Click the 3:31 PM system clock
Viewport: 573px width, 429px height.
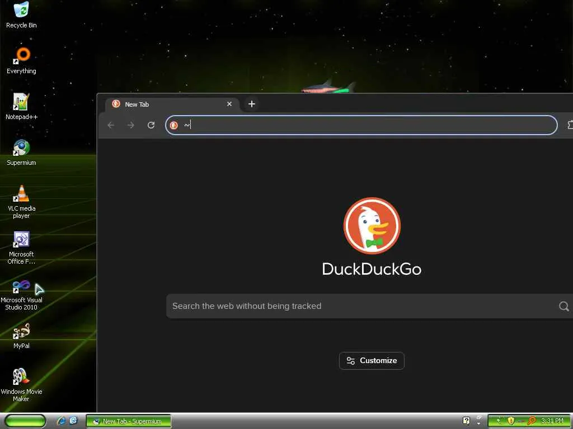tap(552, 421)
